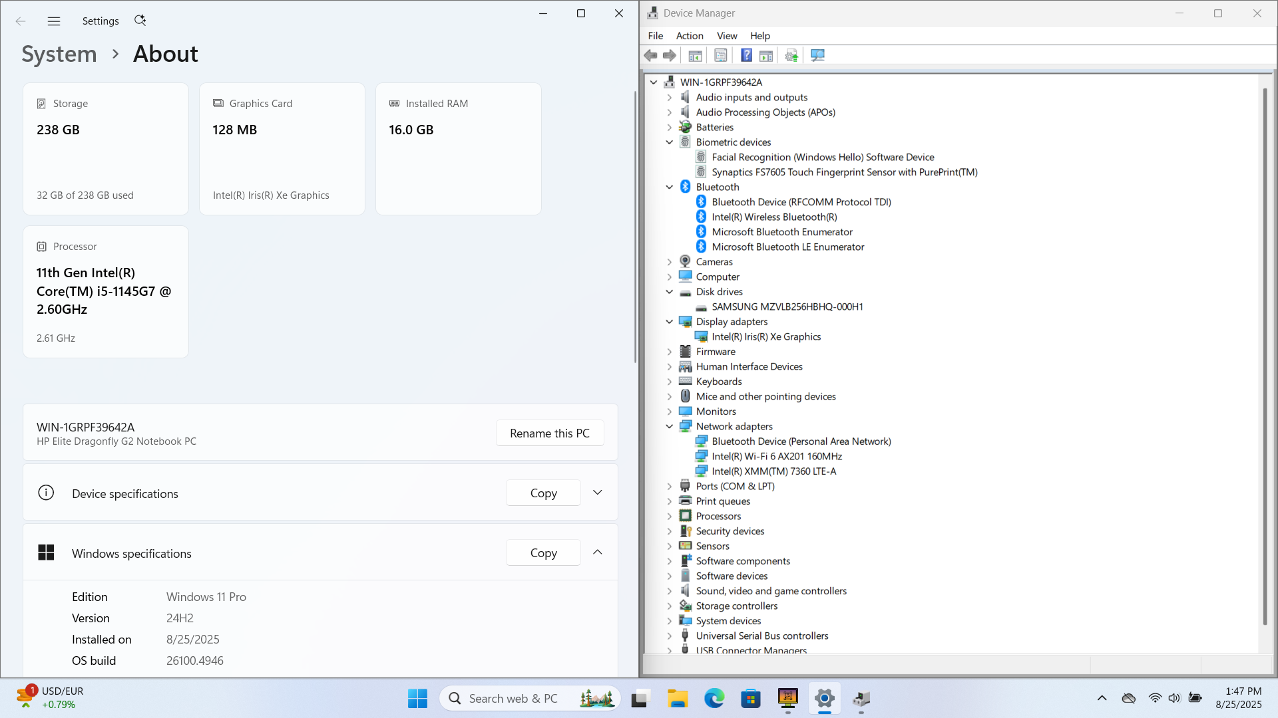This screenshot has width=1278, height=718.
Task: Click the System breadcrumb link
Action: click(x=59, y=54)
